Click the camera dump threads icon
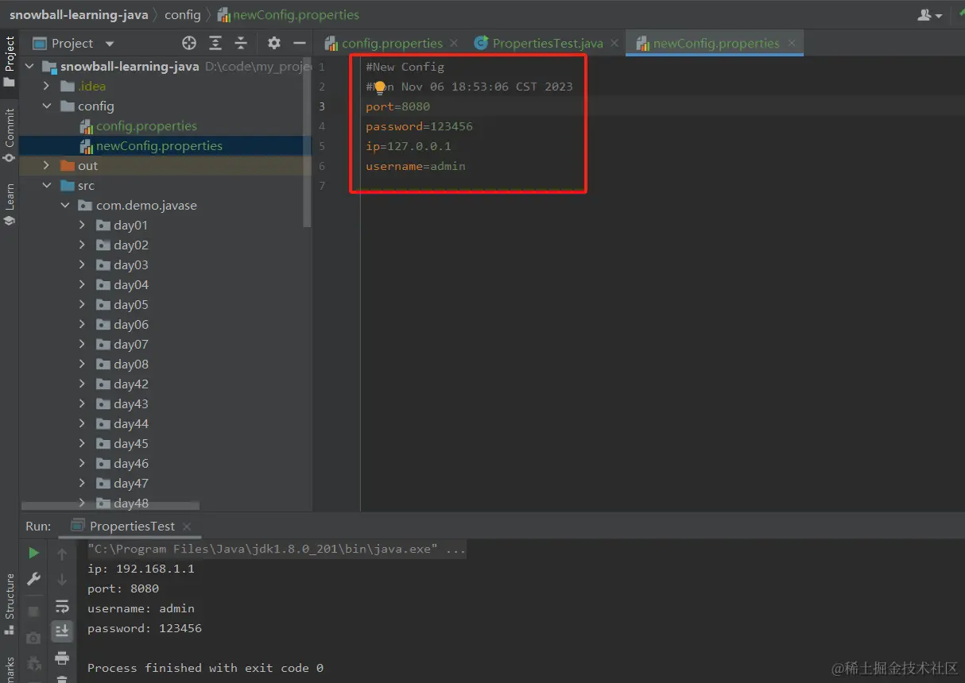 [x=33, y=638]
